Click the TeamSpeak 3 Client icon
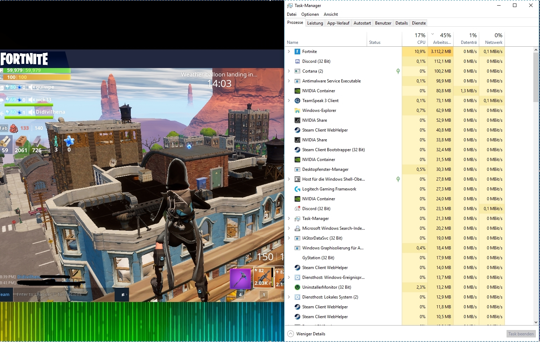The image size is (540, 342). click(x=297, y=101)
